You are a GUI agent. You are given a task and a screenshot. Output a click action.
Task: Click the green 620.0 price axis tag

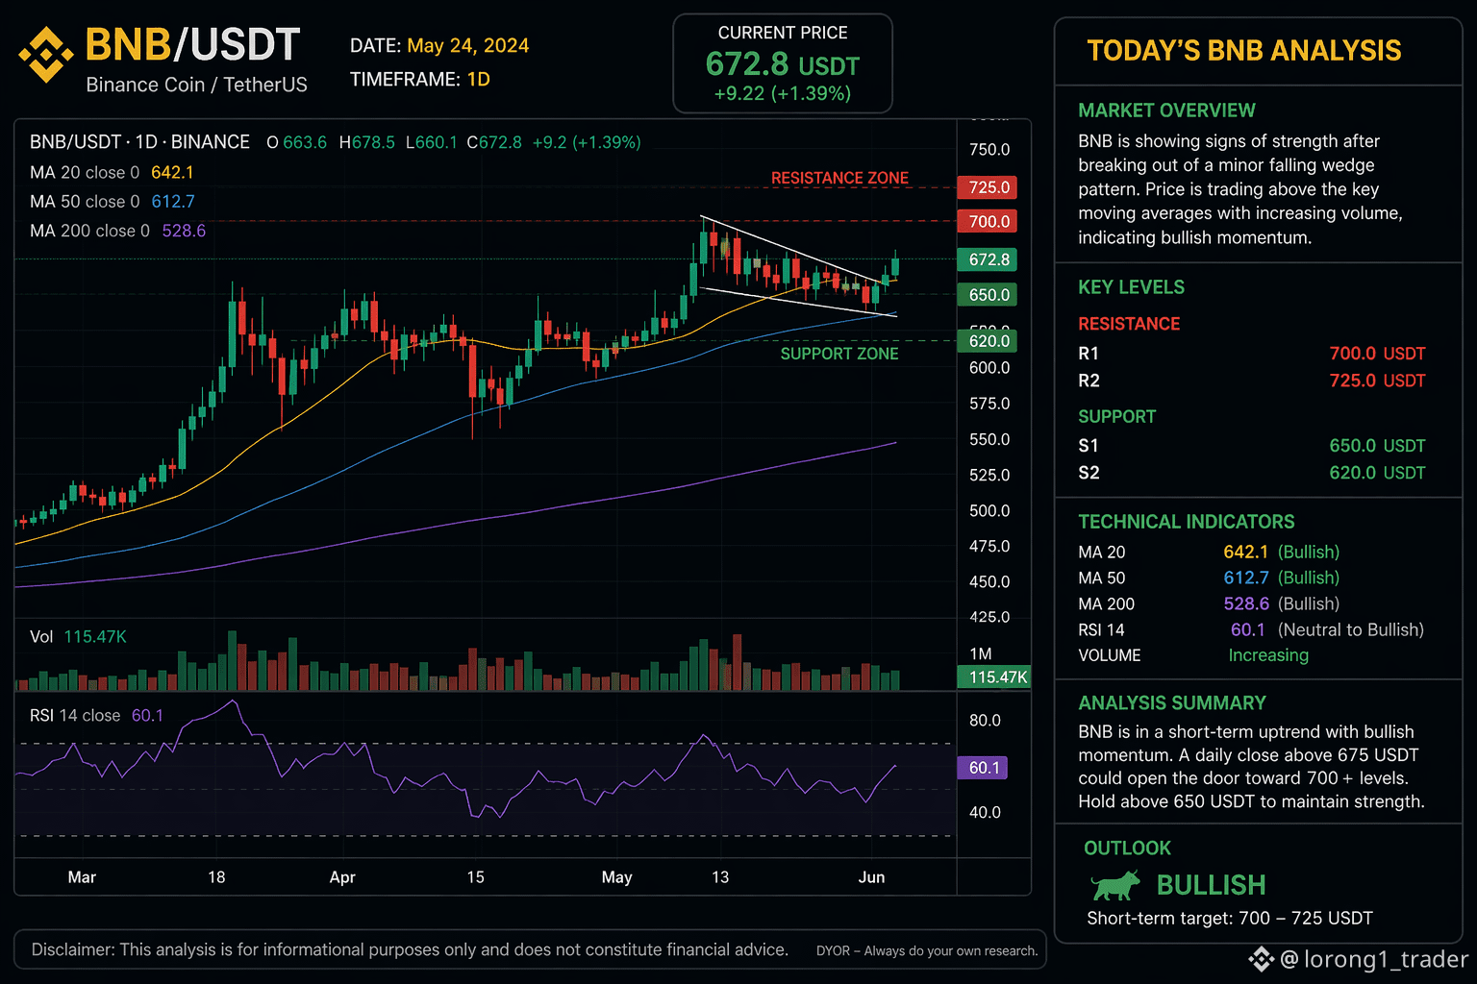pyautogui.click(x=989, y=341)
